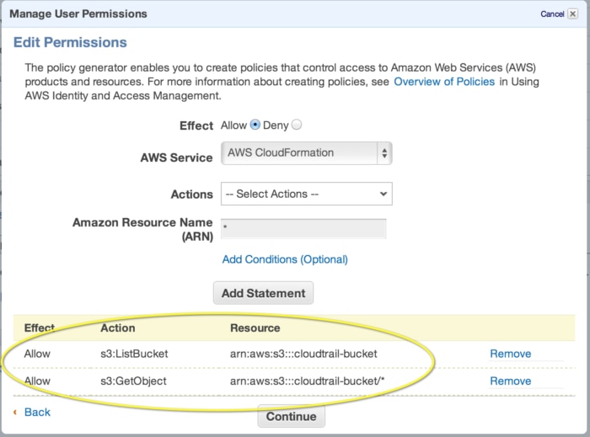
Task: Select the s3:ListBucket action row
Action: (x=134, y=354)
